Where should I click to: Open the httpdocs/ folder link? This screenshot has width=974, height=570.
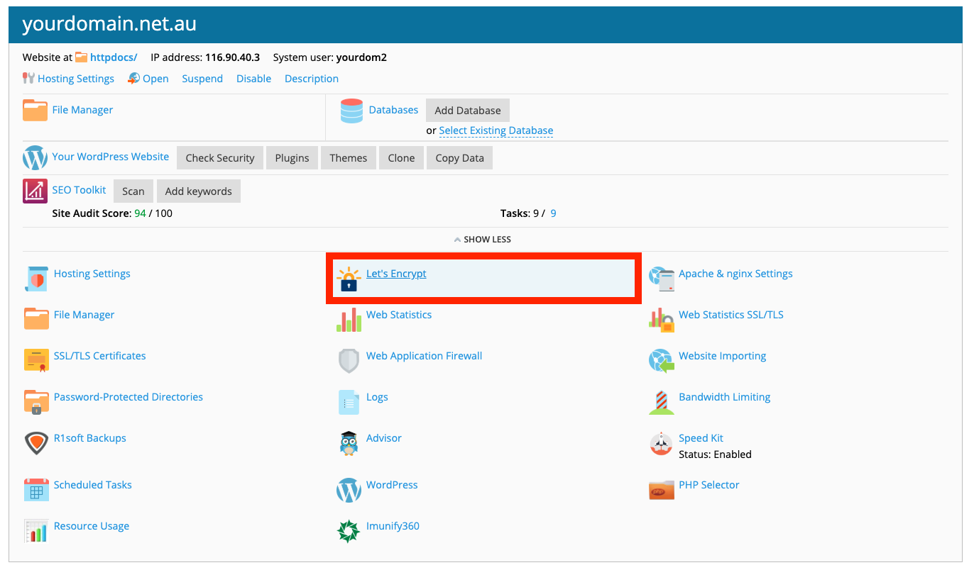click(x=114, y=57)
